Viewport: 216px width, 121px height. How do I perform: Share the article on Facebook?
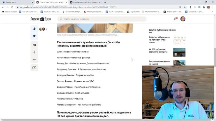click(x=34, y=52)
